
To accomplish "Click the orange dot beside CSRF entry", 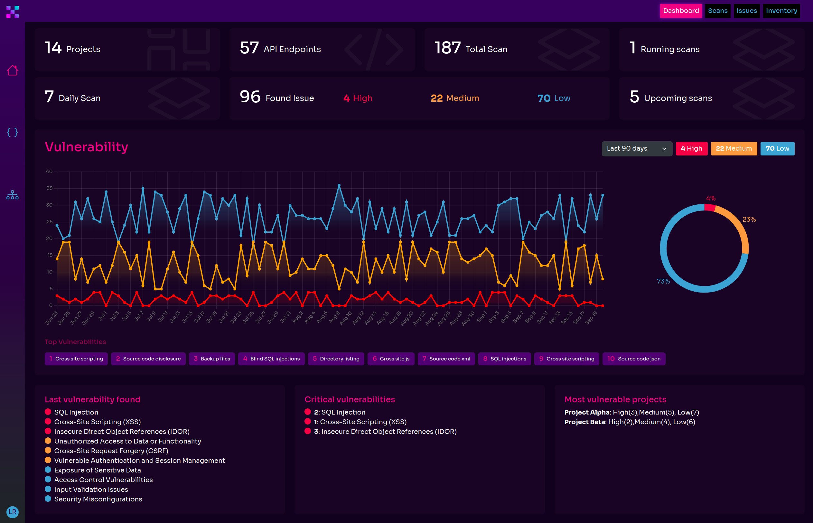I will click(x=48, y=450).
